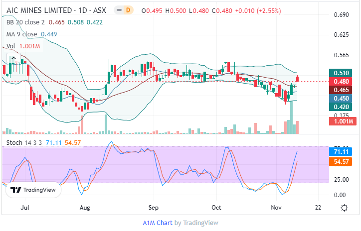Select the MA 9 close indicator legend
Image resolution: width=361 pixels, height=231 pixels.
click(22, 34)
